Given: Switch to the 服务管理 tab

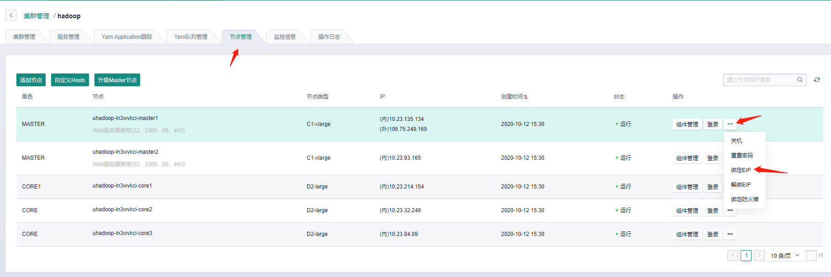Looking at the screenshot, I should point(68,37).
